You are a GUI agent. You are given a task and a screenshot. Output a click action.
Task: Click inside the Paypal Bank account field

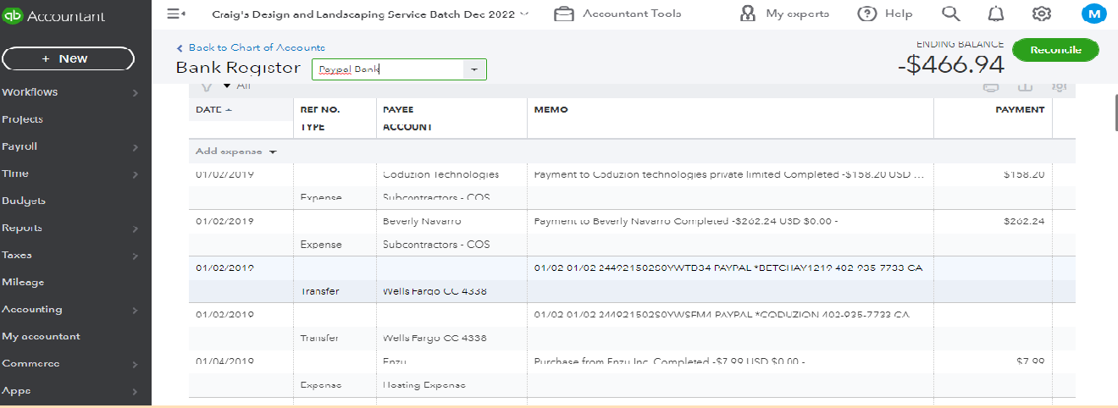click(x=388, y=69)
